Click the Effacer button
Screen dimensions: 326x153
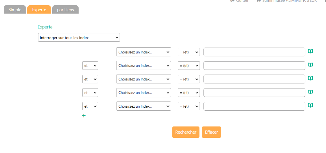211,132
